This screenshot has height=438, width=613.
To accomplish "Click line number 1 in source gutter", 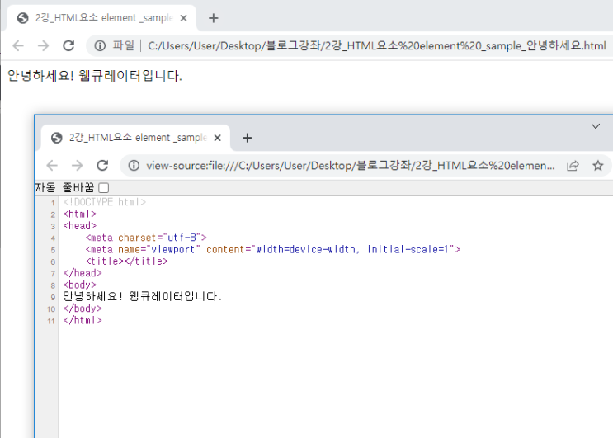I will pos(53,203).
